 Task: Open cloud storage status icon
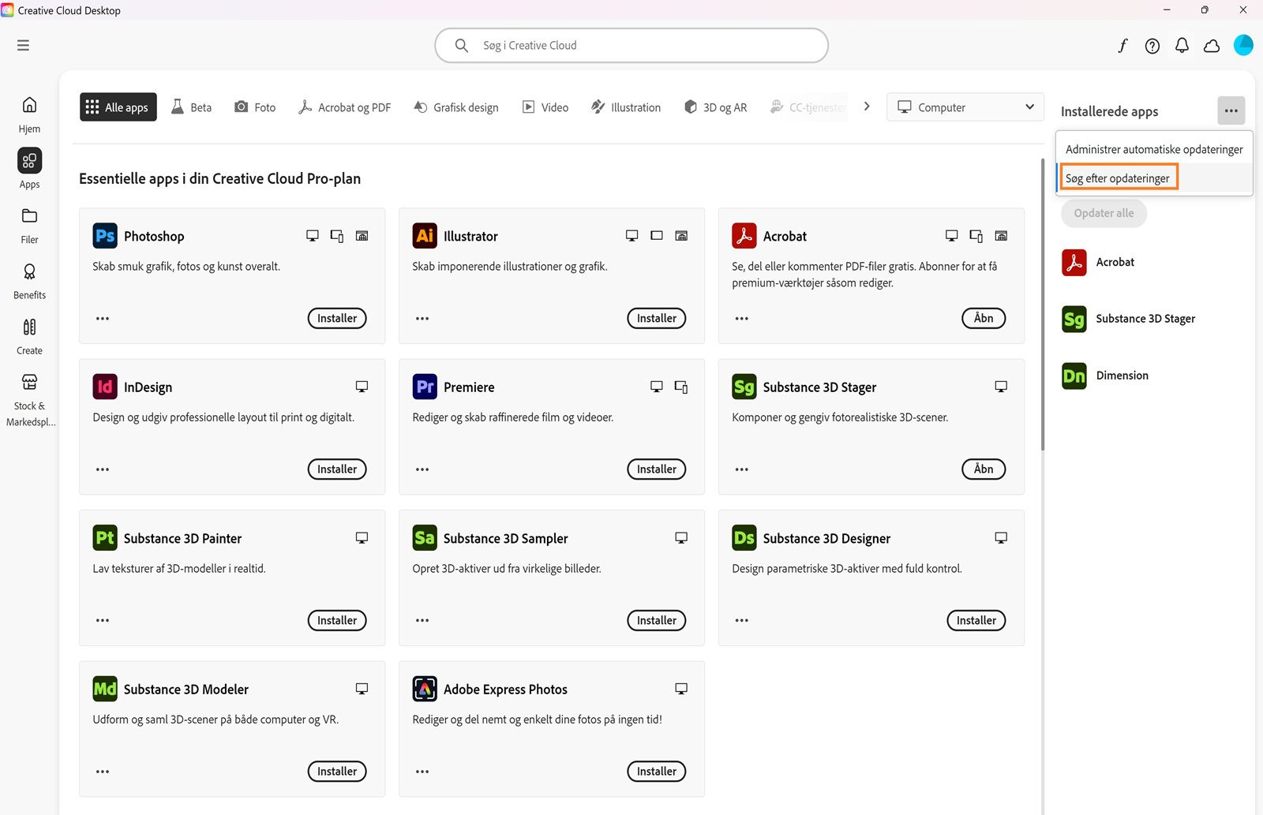(x=1211, y=46)
